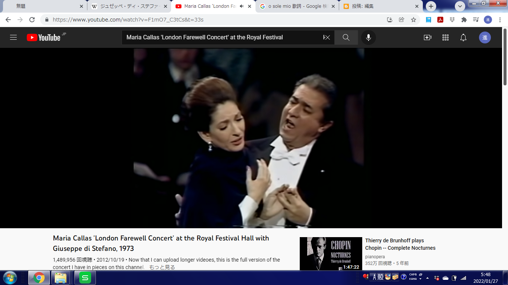Toggle IME input mode 'A' indicator

point(374,277)
